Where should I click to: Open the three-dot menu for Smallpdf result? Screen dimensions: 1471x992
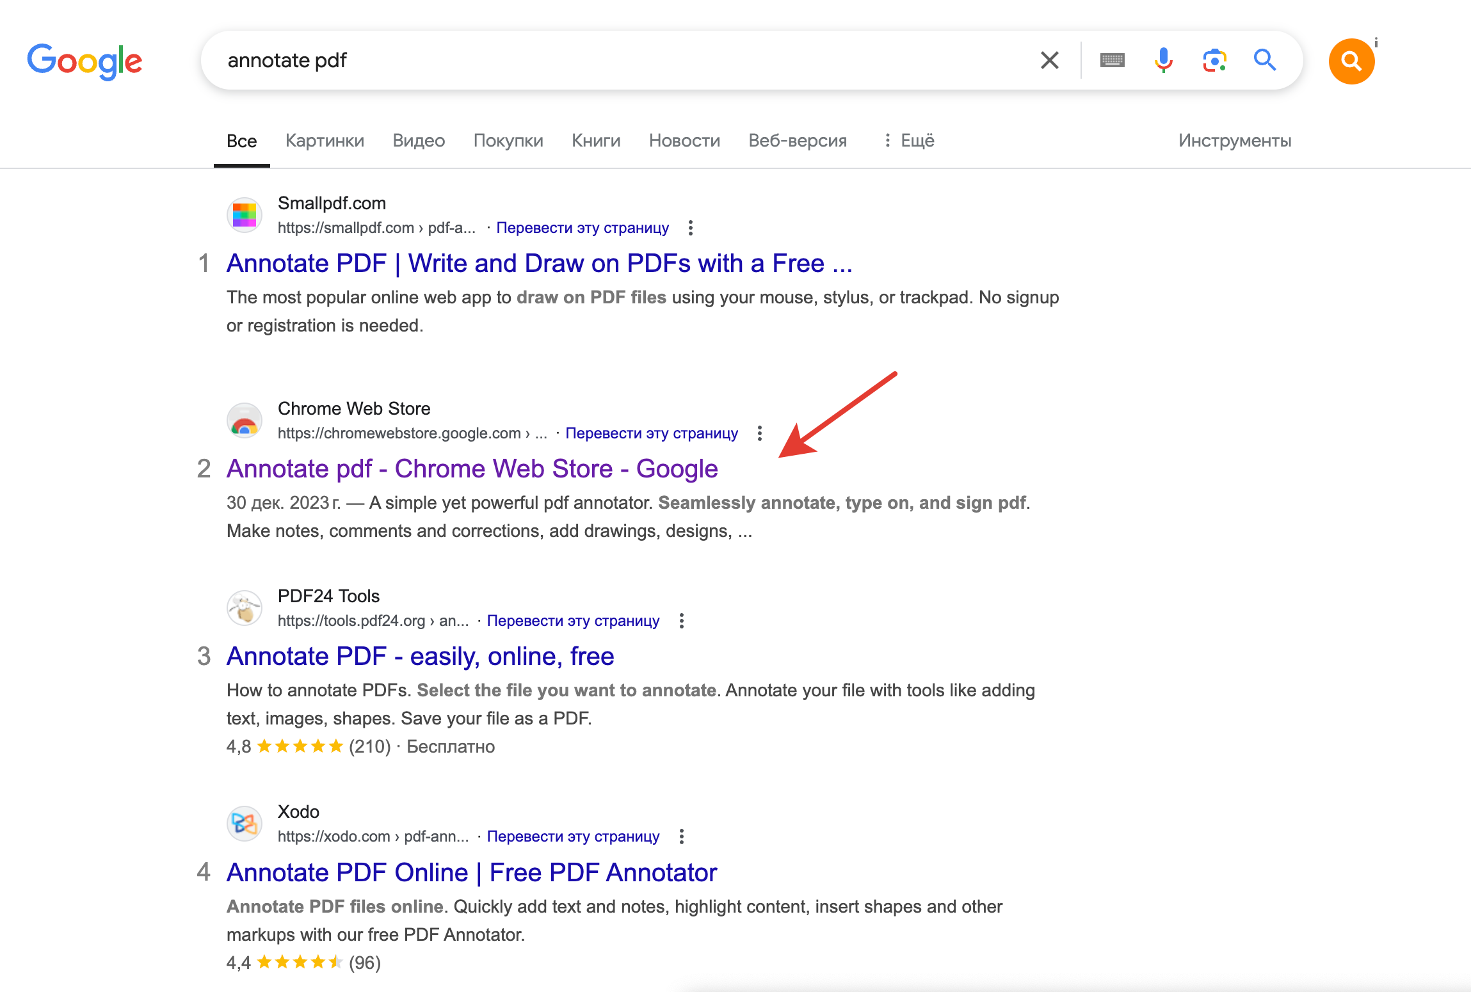pos(691,228)
